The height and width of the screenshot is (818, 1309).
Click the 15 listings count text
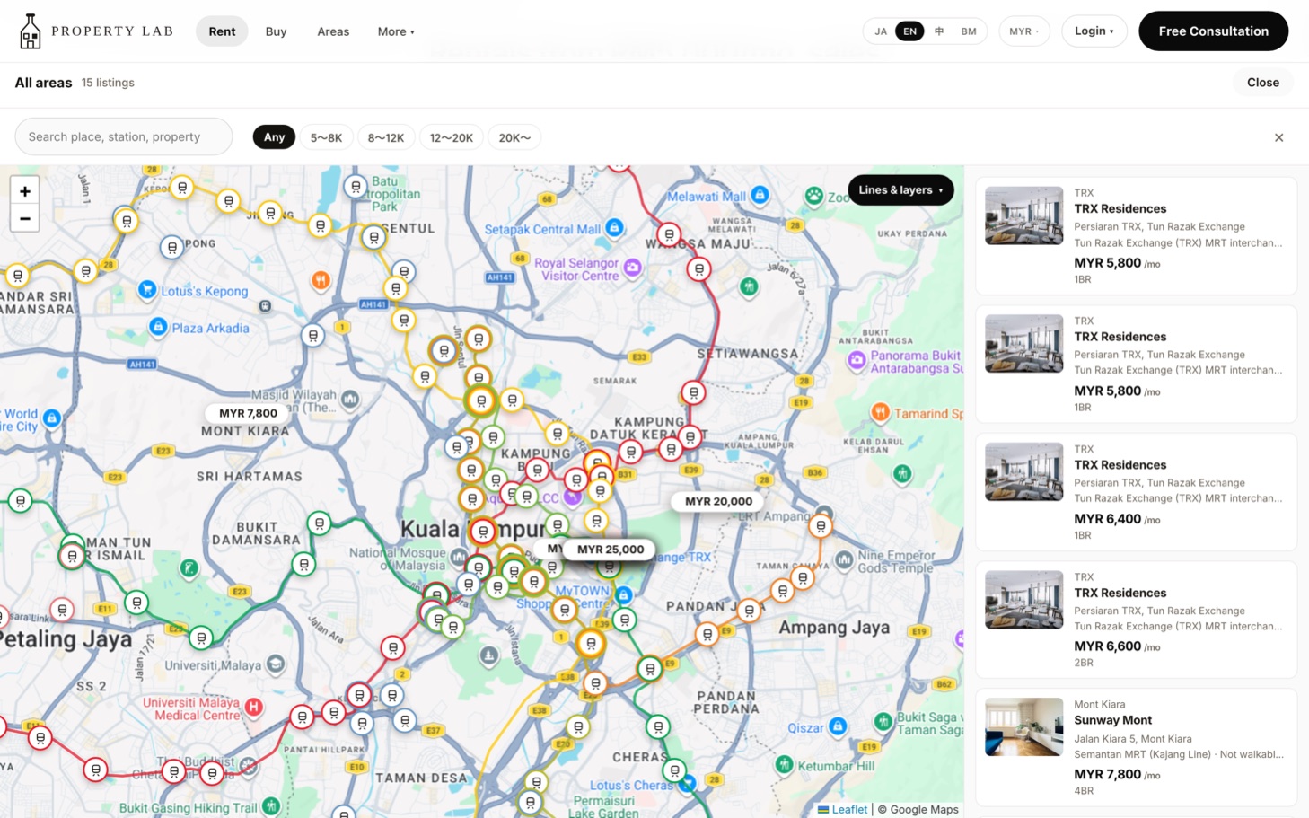pyautogui.click(x=108, y=83)
